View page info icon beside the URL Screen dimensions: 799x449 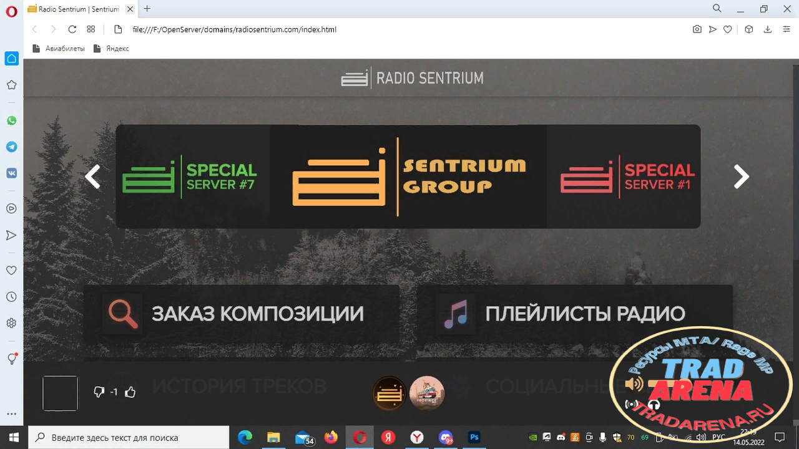(x=117, y=29)
